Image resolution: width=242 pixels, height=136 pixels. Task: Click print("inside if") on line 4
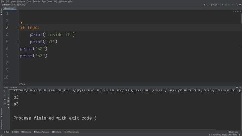(x=52, y=35)
